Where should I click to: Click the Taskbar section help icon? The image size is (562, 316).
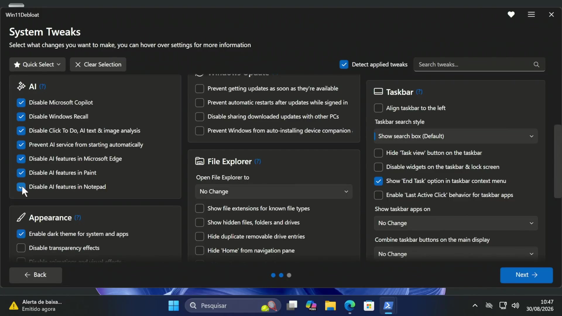(x=419, y=92)
